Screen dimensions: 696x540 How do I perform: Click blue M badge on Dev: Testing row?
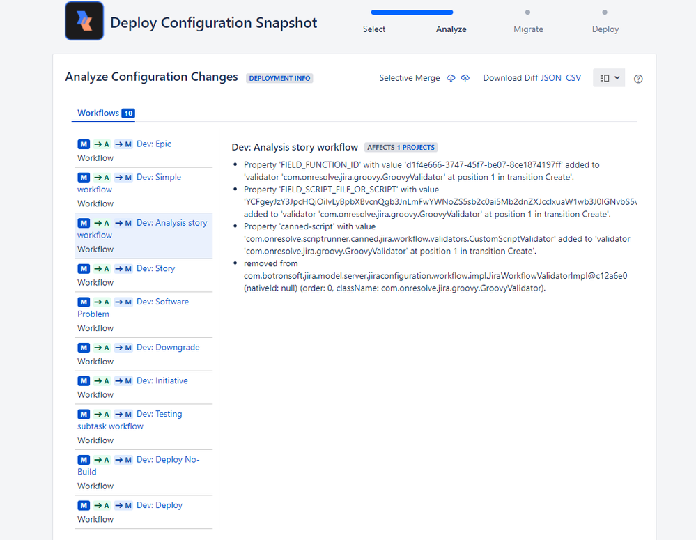(x=84, y=415)
